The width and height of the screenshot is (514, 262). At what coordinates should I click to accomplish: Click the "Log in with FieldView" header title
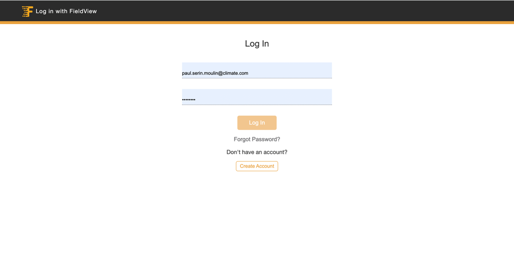pyautogui.click(x=66, y=11)
